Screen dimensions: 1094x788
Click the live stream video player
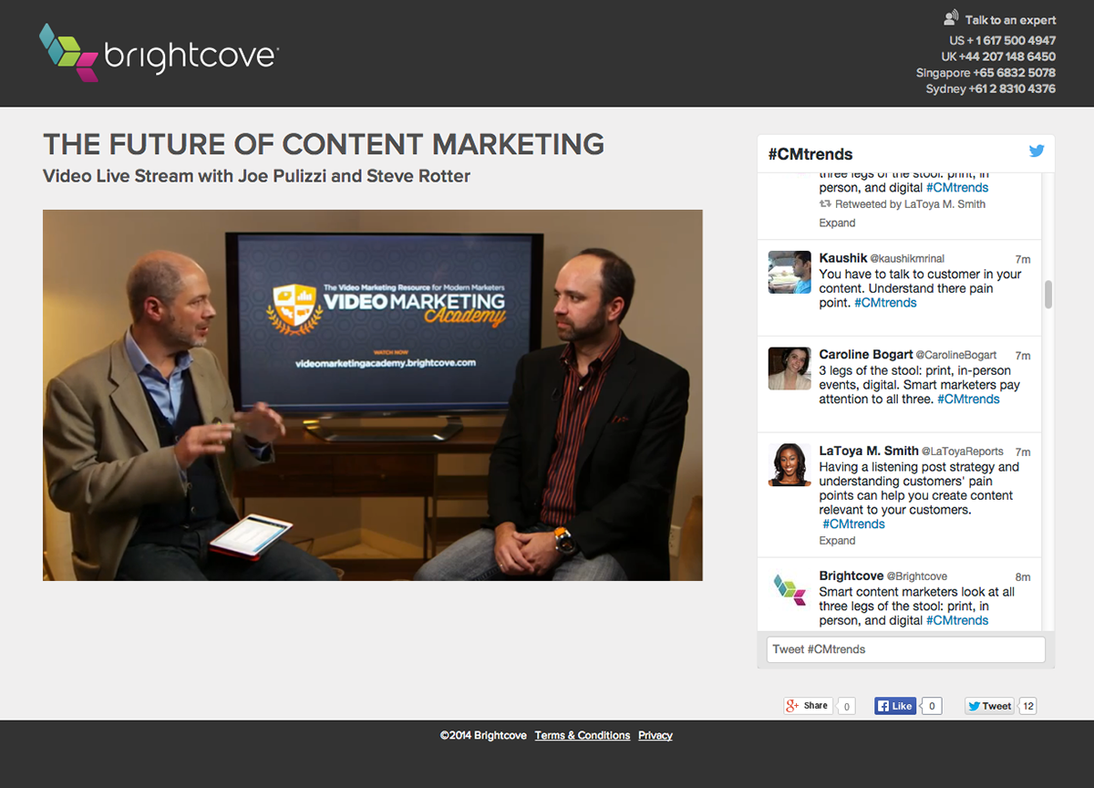(x=373, y=395)
